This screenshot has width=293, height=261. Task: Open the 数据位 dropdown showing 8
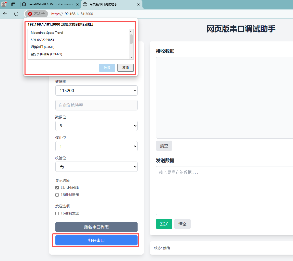96,126
